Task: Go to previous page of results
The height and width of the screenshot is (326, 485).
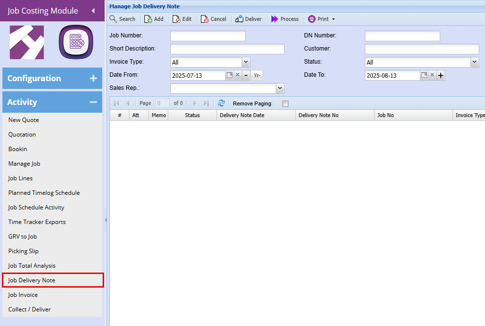Action: pyautogui.click(x=127, y=103)
